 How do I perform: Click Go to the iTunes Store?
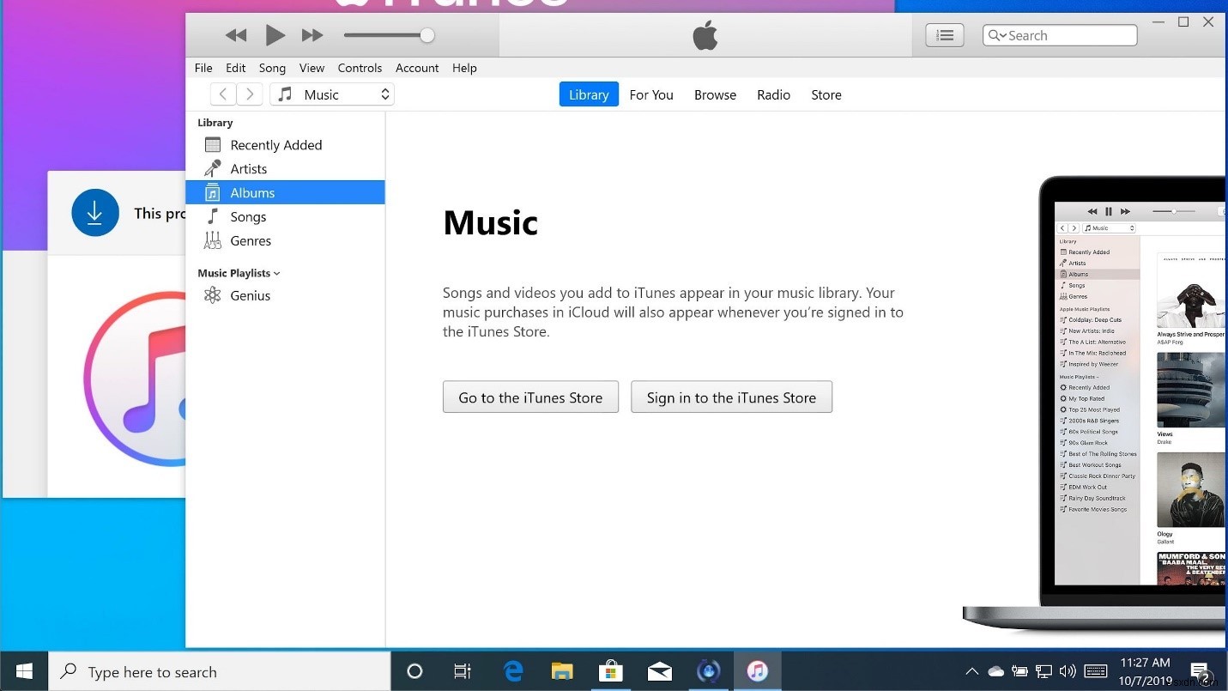click(x=530, y=397)
